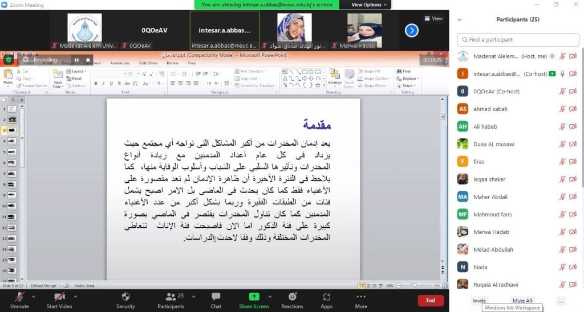Expand participants options arrow
Screen dimensions: 584x312
pos(194,297)
